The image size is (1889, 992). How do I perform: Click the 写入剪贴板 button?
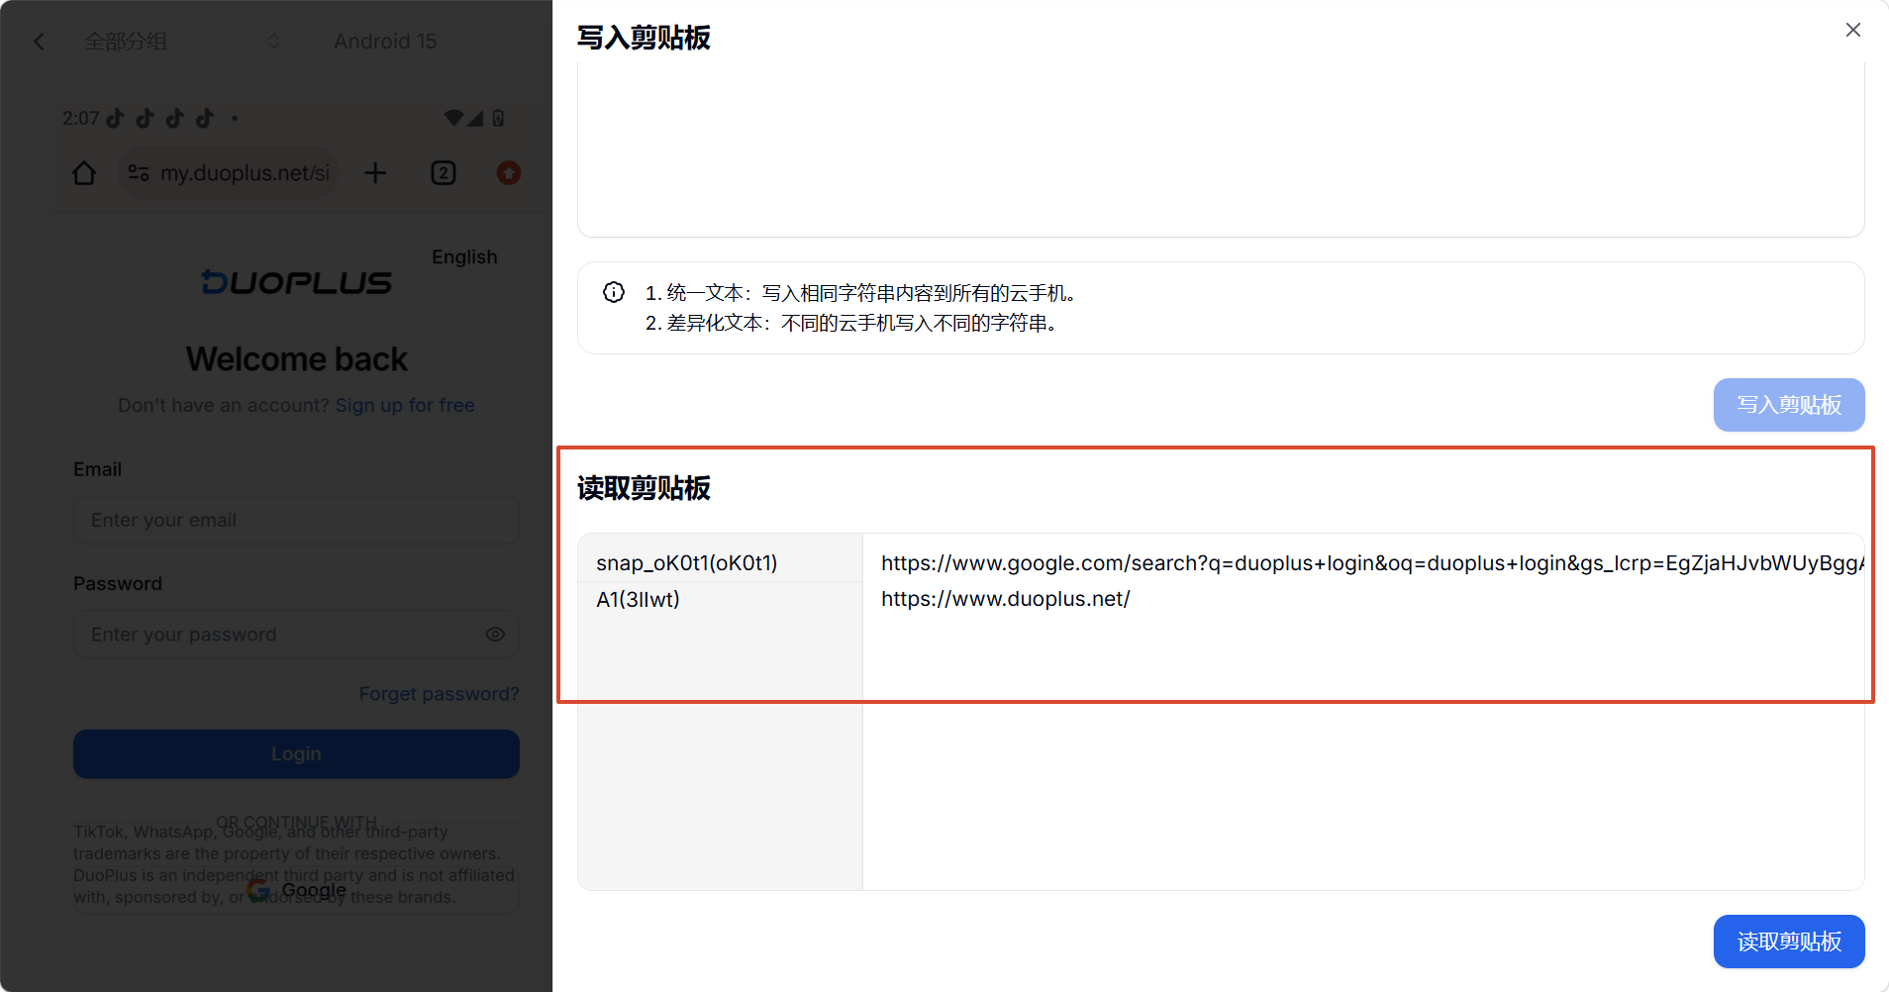click(1789, 405)
